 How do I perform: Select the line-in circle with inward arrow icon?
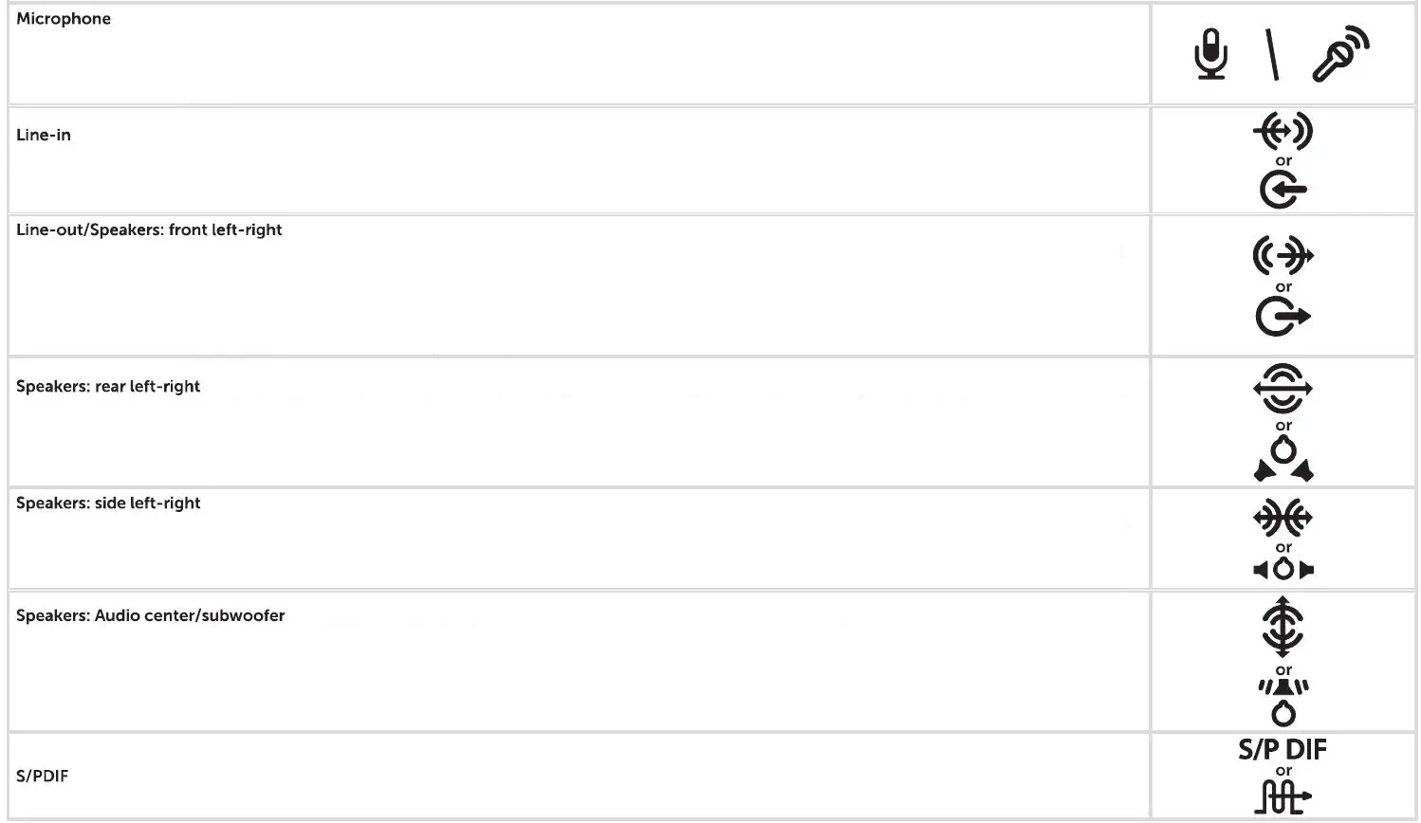click(1283, 191)
